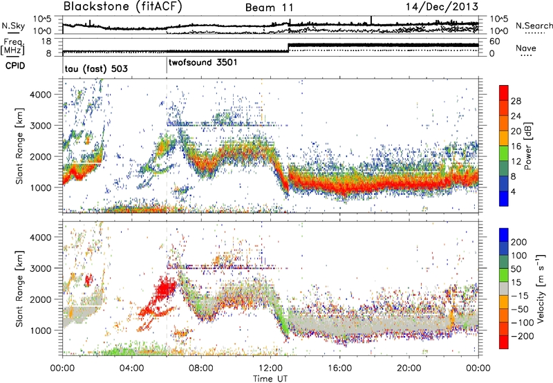
Task: Click the 16 value on power colorbar
Action: point(516,147)
